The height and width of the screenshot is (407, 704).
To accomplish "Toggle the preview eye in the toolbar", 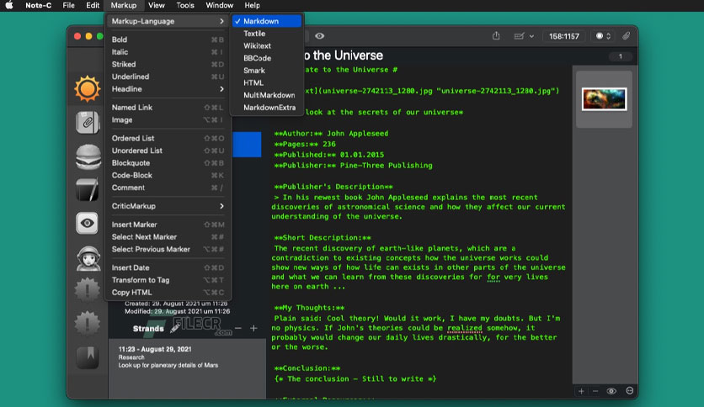I will click(x=319, y=36).
